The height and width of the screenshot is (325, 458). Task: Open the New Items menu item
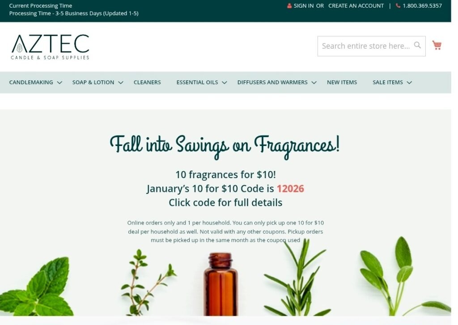click(342, 83)
